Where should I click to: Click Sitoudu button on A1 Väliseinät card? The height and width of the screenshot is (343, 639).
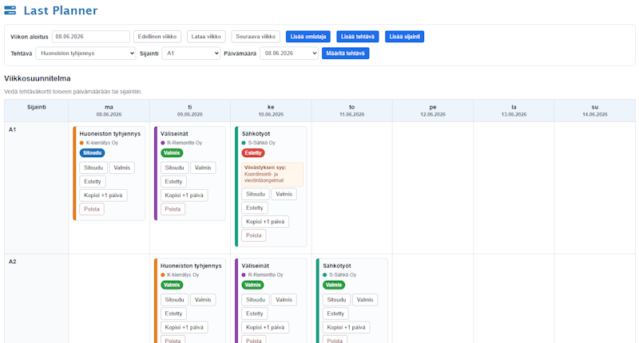174,168
